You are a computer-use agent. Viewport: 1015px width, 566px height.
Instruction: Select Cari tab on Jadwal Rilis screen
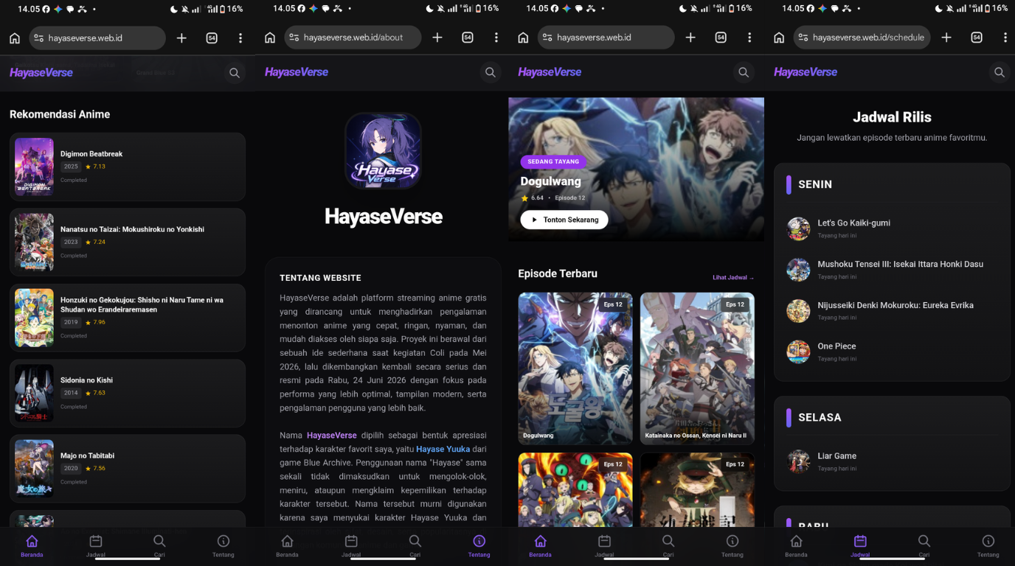click(x=924, y=546)
